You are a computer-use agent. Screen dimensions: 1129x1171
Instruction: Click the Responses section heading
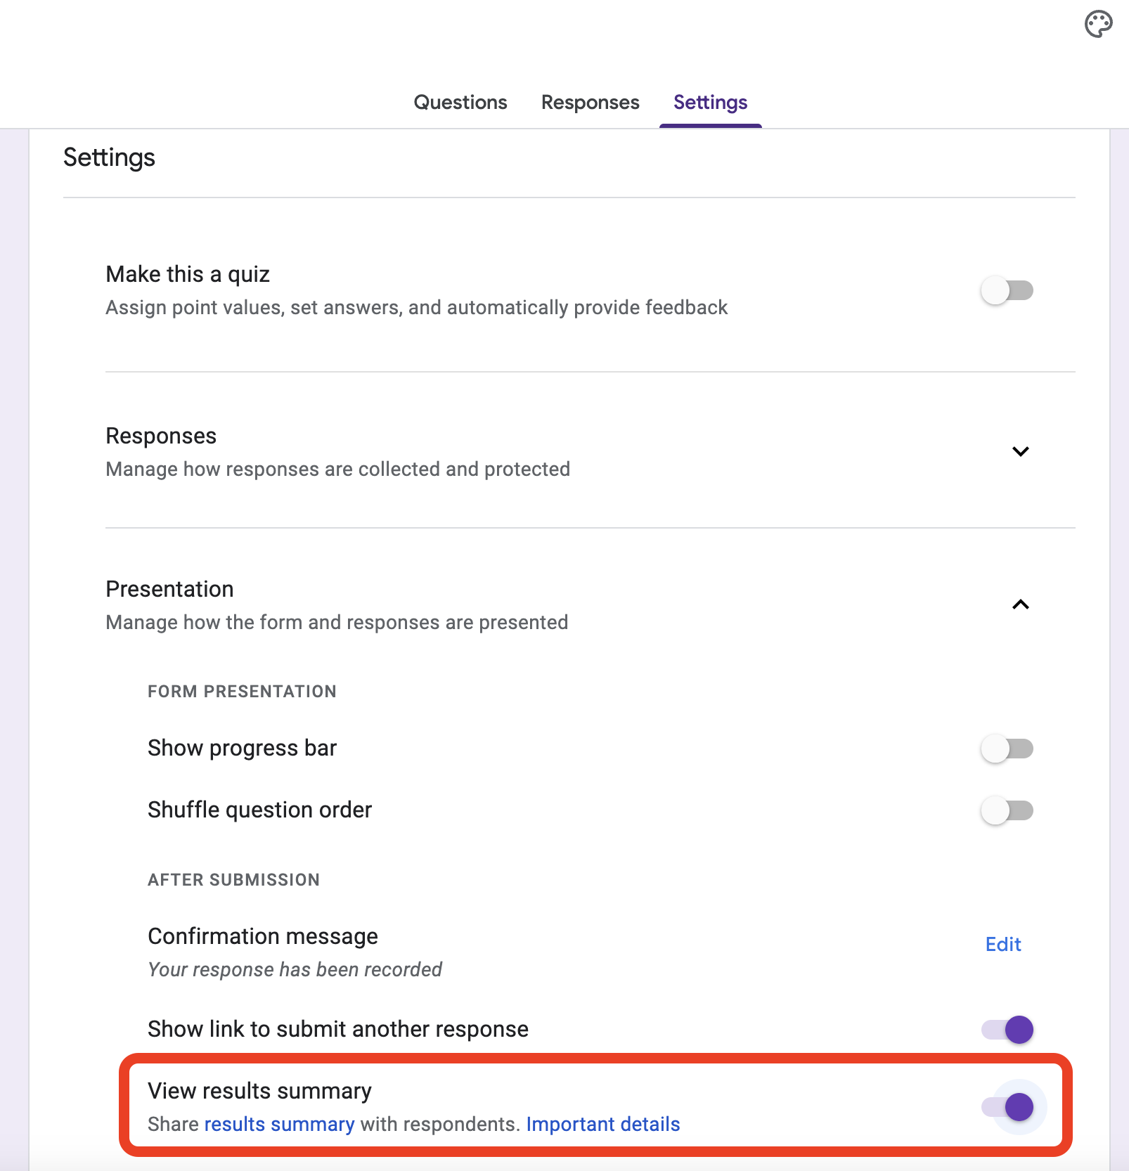161,436
